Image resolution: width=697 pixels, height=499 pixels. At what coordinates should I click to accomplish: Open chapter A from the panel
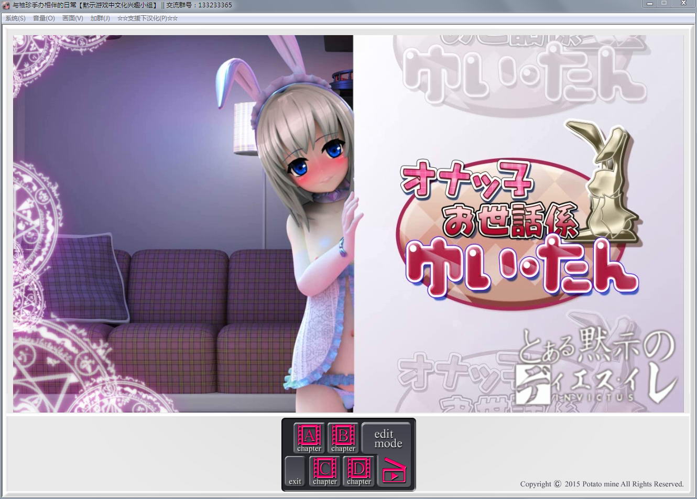309,438
